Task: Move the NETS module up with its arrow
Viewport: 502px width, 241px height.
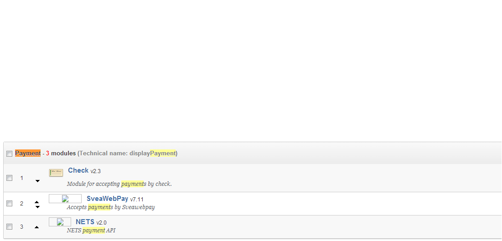Action: [x=37, y=227]
